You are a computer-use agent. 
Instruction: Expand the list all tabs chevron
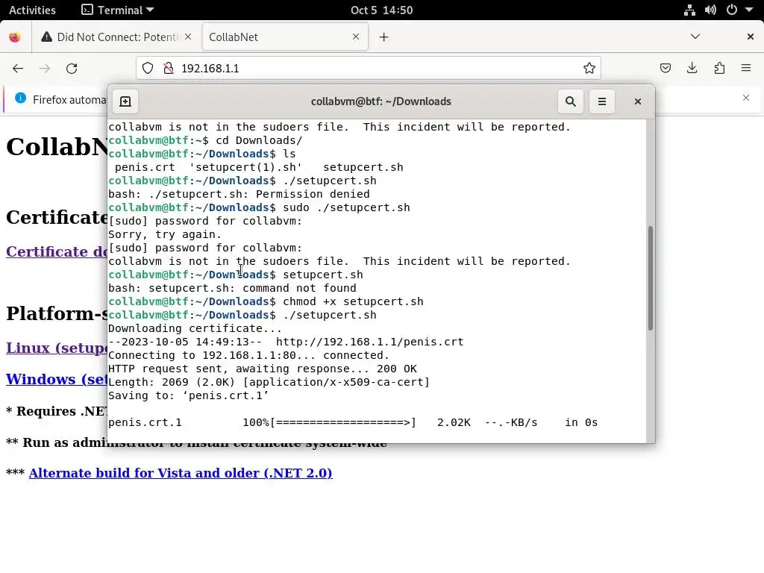click(x=695, y=37)
